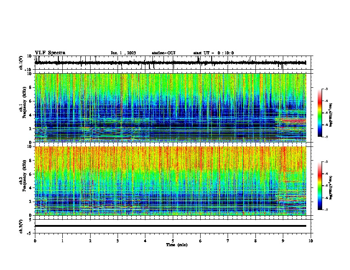Viewport: 350px width, 270px height.
Task: Click the "2" kHz tick on ch.1 frequency axis
Action: pos(30,129)
